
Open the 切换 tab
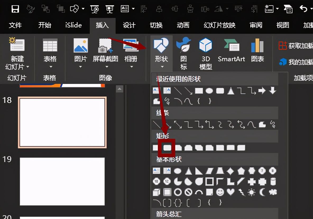click(x=156, y=25)
